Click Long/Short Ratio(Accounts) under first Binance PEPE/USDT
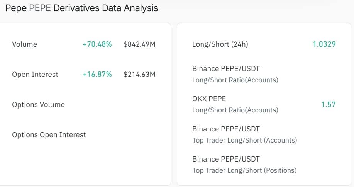 click(x=235, y=80)
